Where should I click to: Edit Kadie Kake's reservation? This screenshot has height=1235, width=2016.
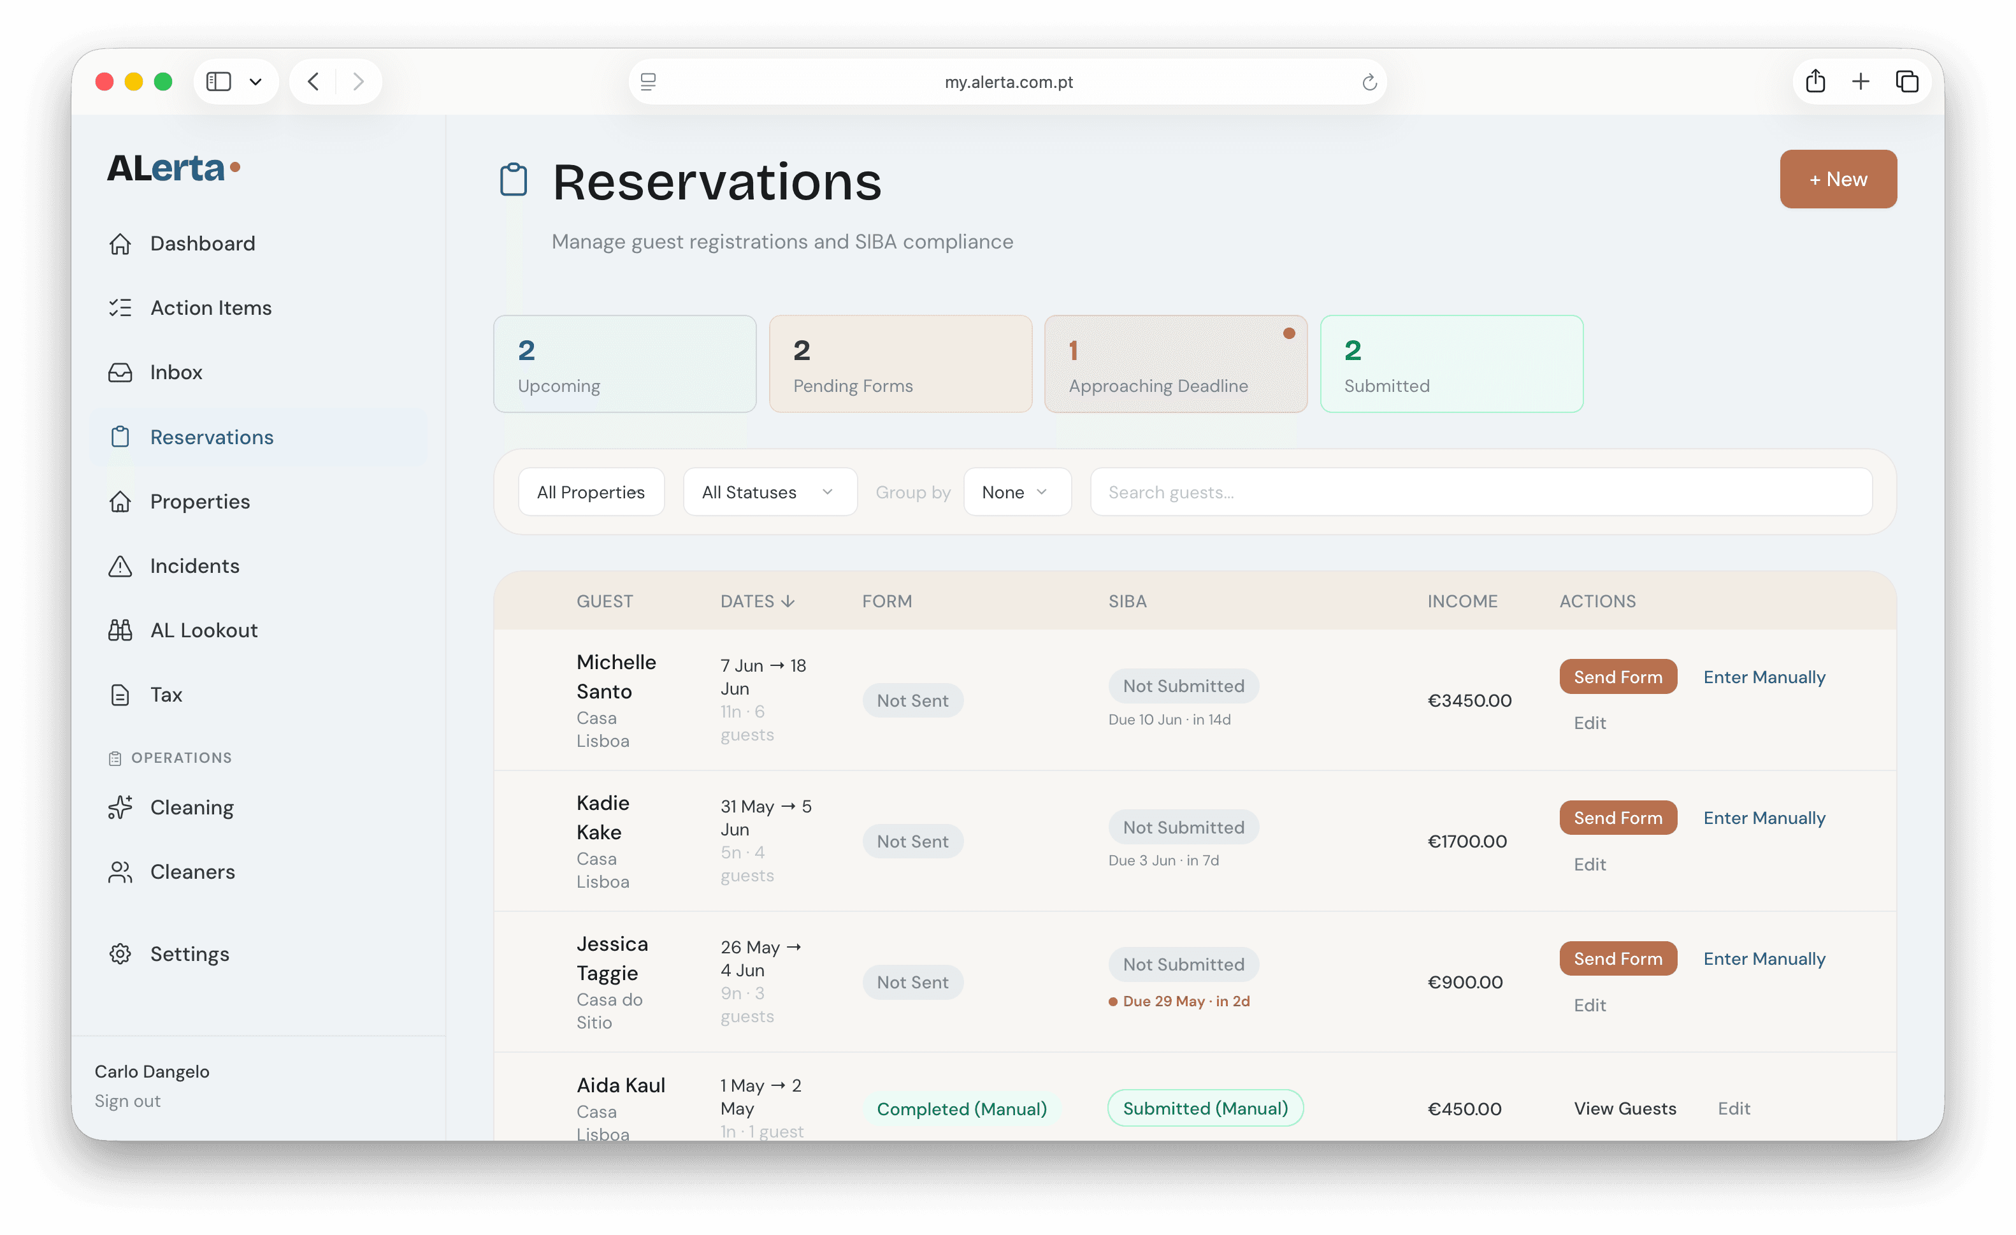click(1590, 864)
